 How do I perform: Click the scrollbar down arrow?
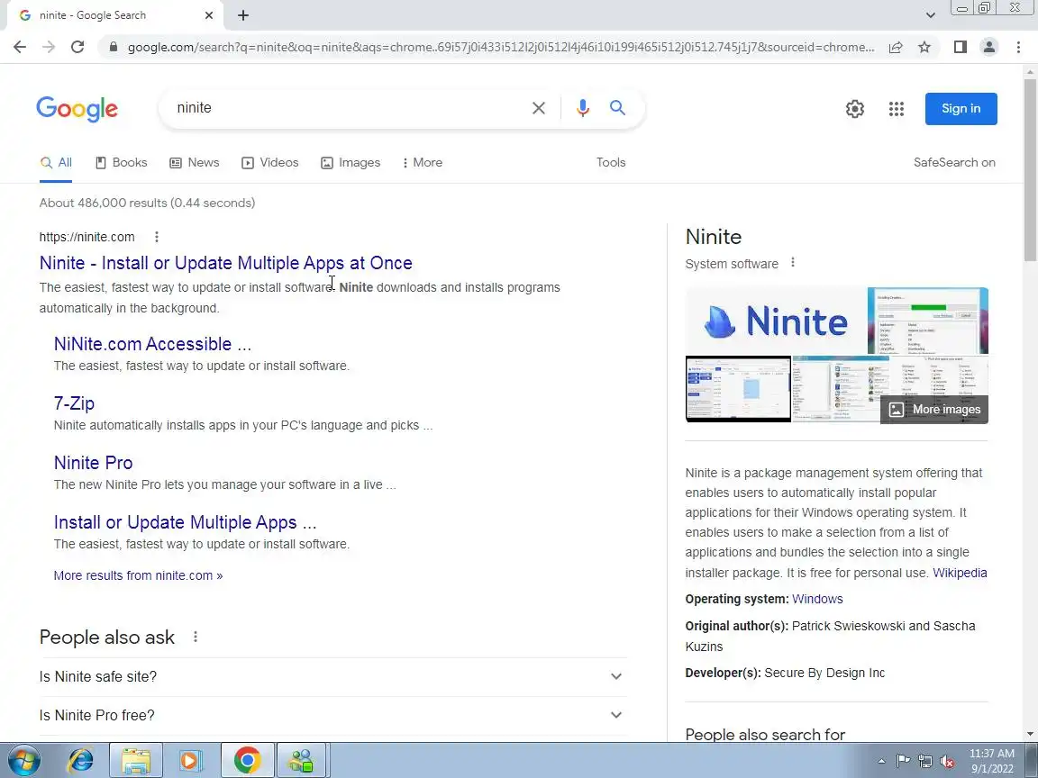coord(1030,734)
